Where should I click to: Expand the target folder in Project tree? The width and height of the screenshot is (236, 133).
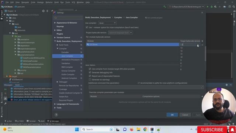(7, 76)
